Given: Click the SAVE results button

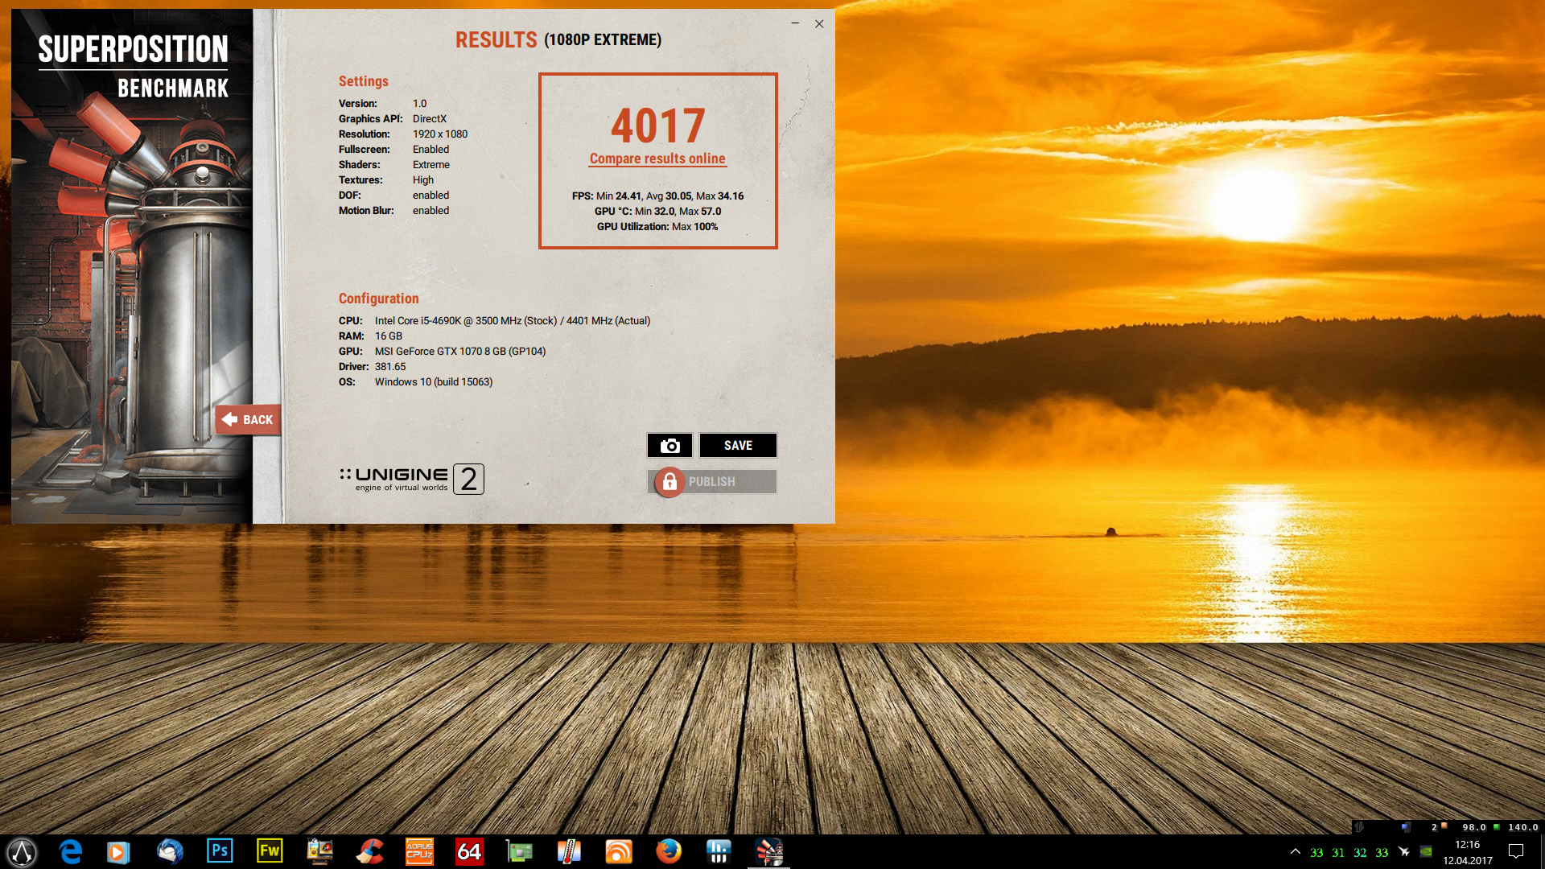Looking at the screenshot, I should point(737,446).
